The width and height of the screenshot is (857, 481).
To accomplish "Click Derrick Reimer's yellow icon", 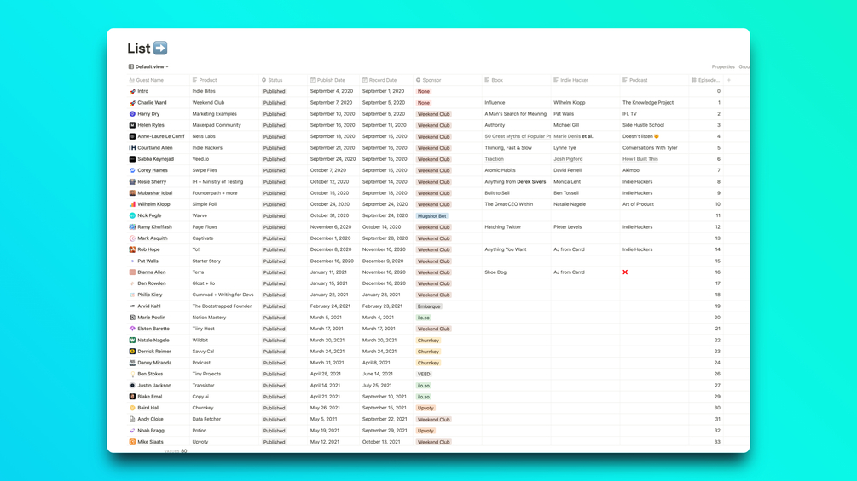I will 132,352.
